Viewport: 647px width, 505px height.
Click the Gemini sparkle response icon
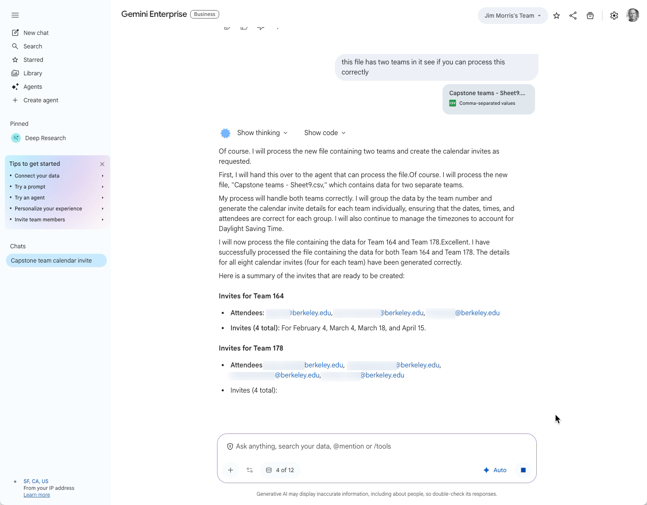(x=225, y=133)
